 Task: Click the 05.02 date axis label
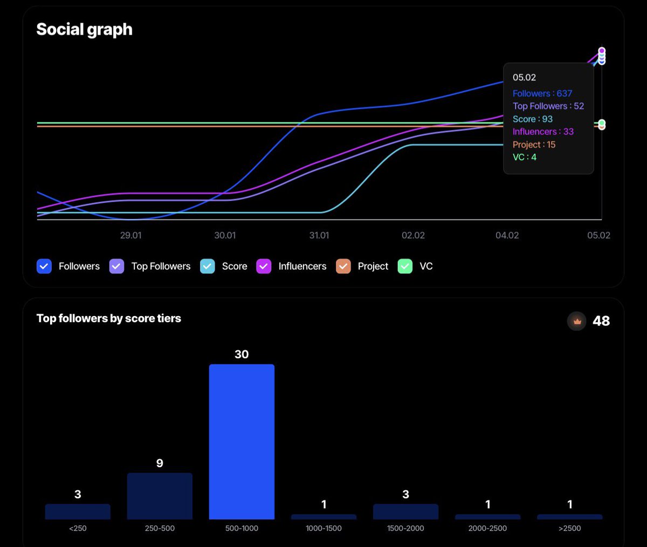[x=599, y=235]
